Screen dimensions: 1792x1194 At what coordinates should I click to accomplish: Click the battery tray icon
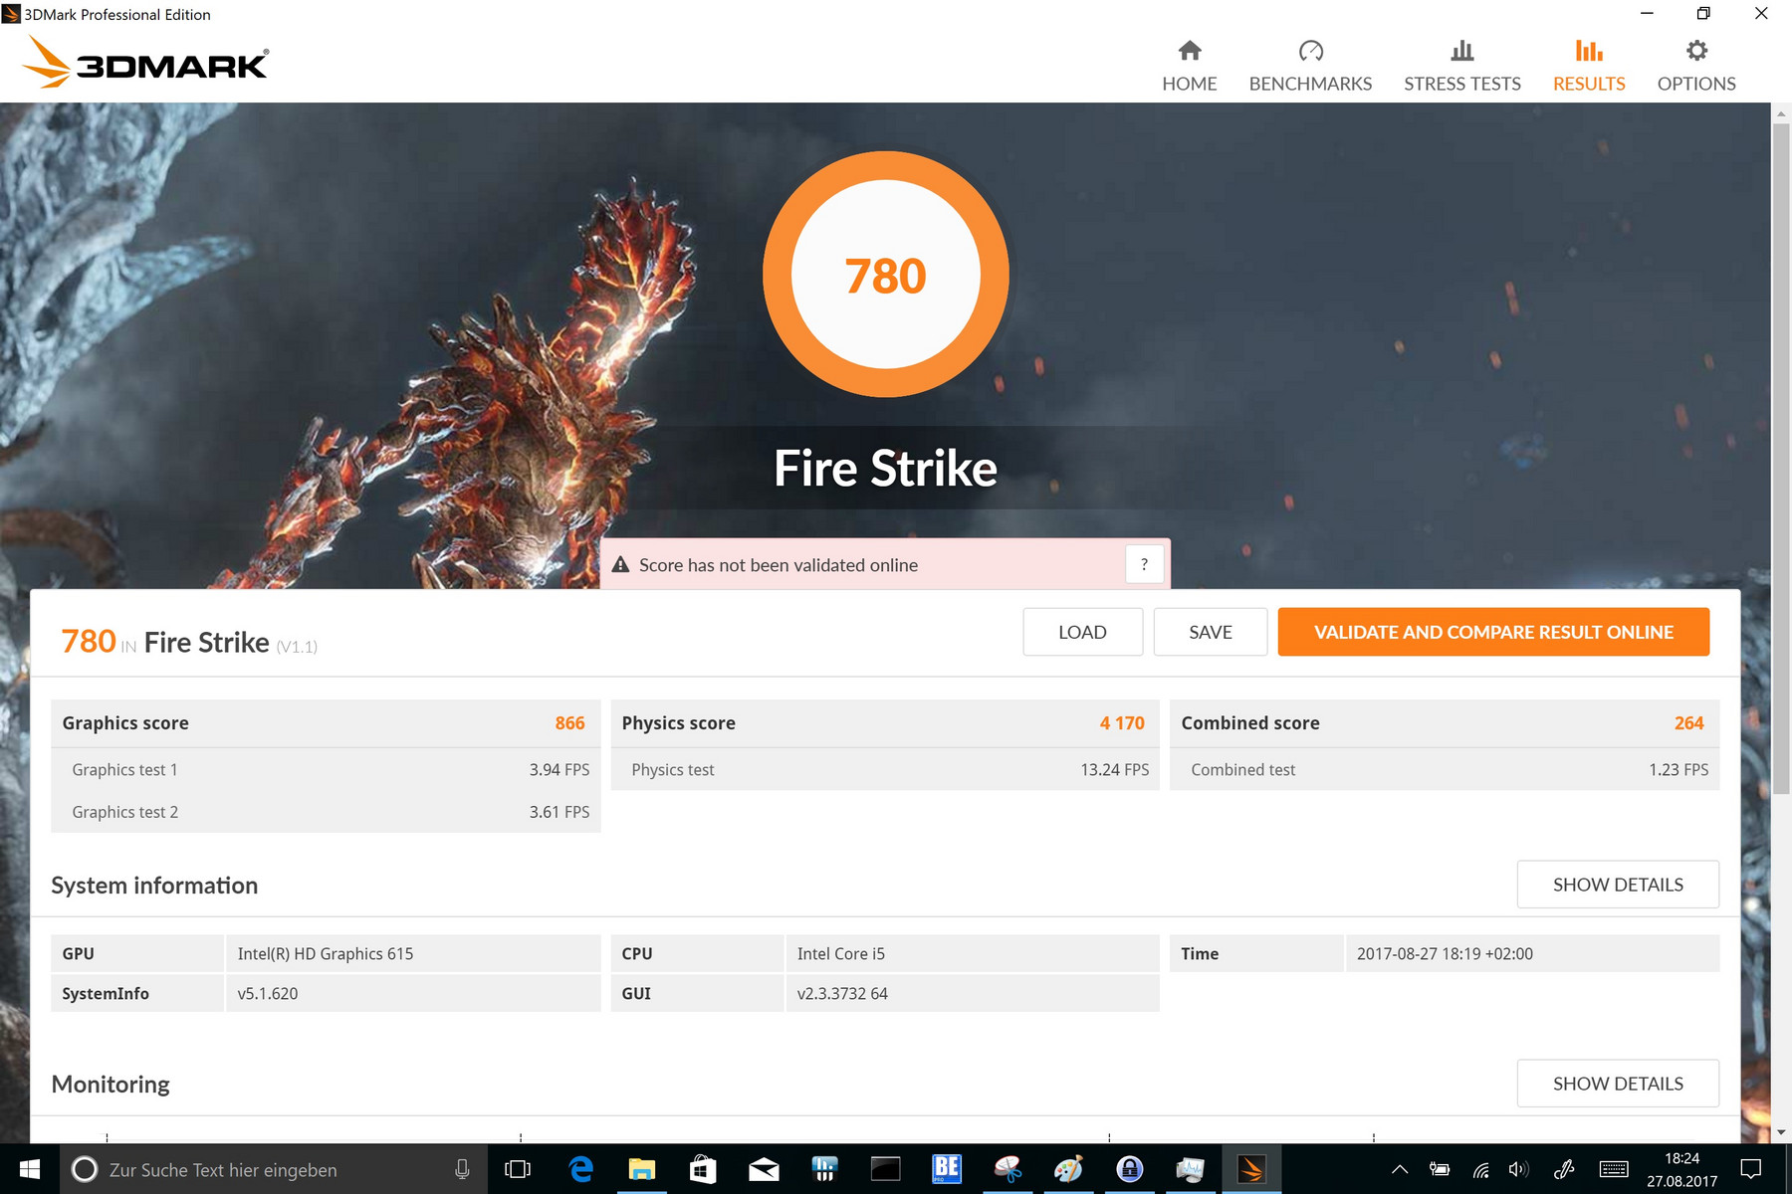pyautogui.click(x=1440, y=1169)
